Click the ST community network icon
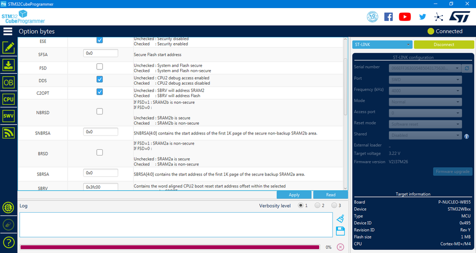This screenshot has width=476, height=253. 439,17
